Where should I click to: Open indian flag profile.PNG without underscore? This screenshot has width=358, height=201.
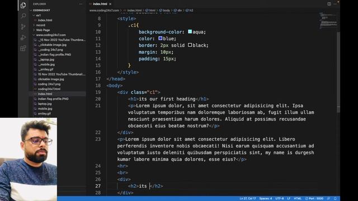click(x=53, y=99)
